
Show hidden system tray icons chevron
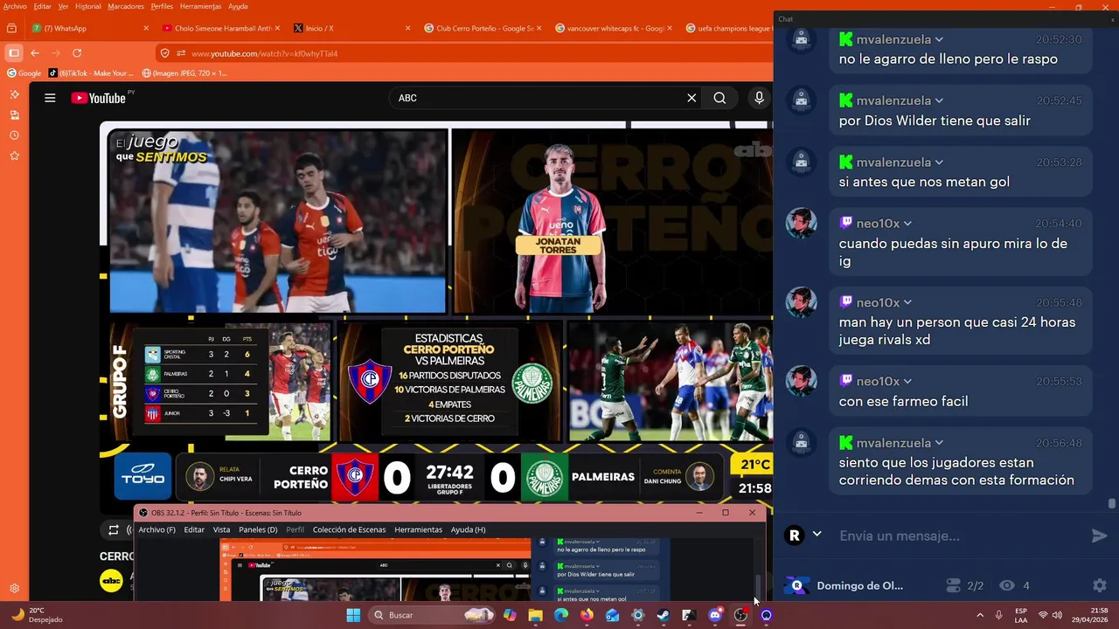[980, 615]
